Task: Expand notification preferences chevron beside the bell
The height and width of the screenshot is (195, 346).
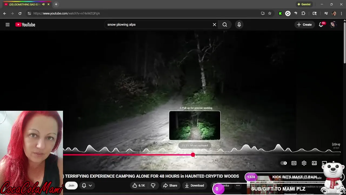Action: [x=90, y=186]
